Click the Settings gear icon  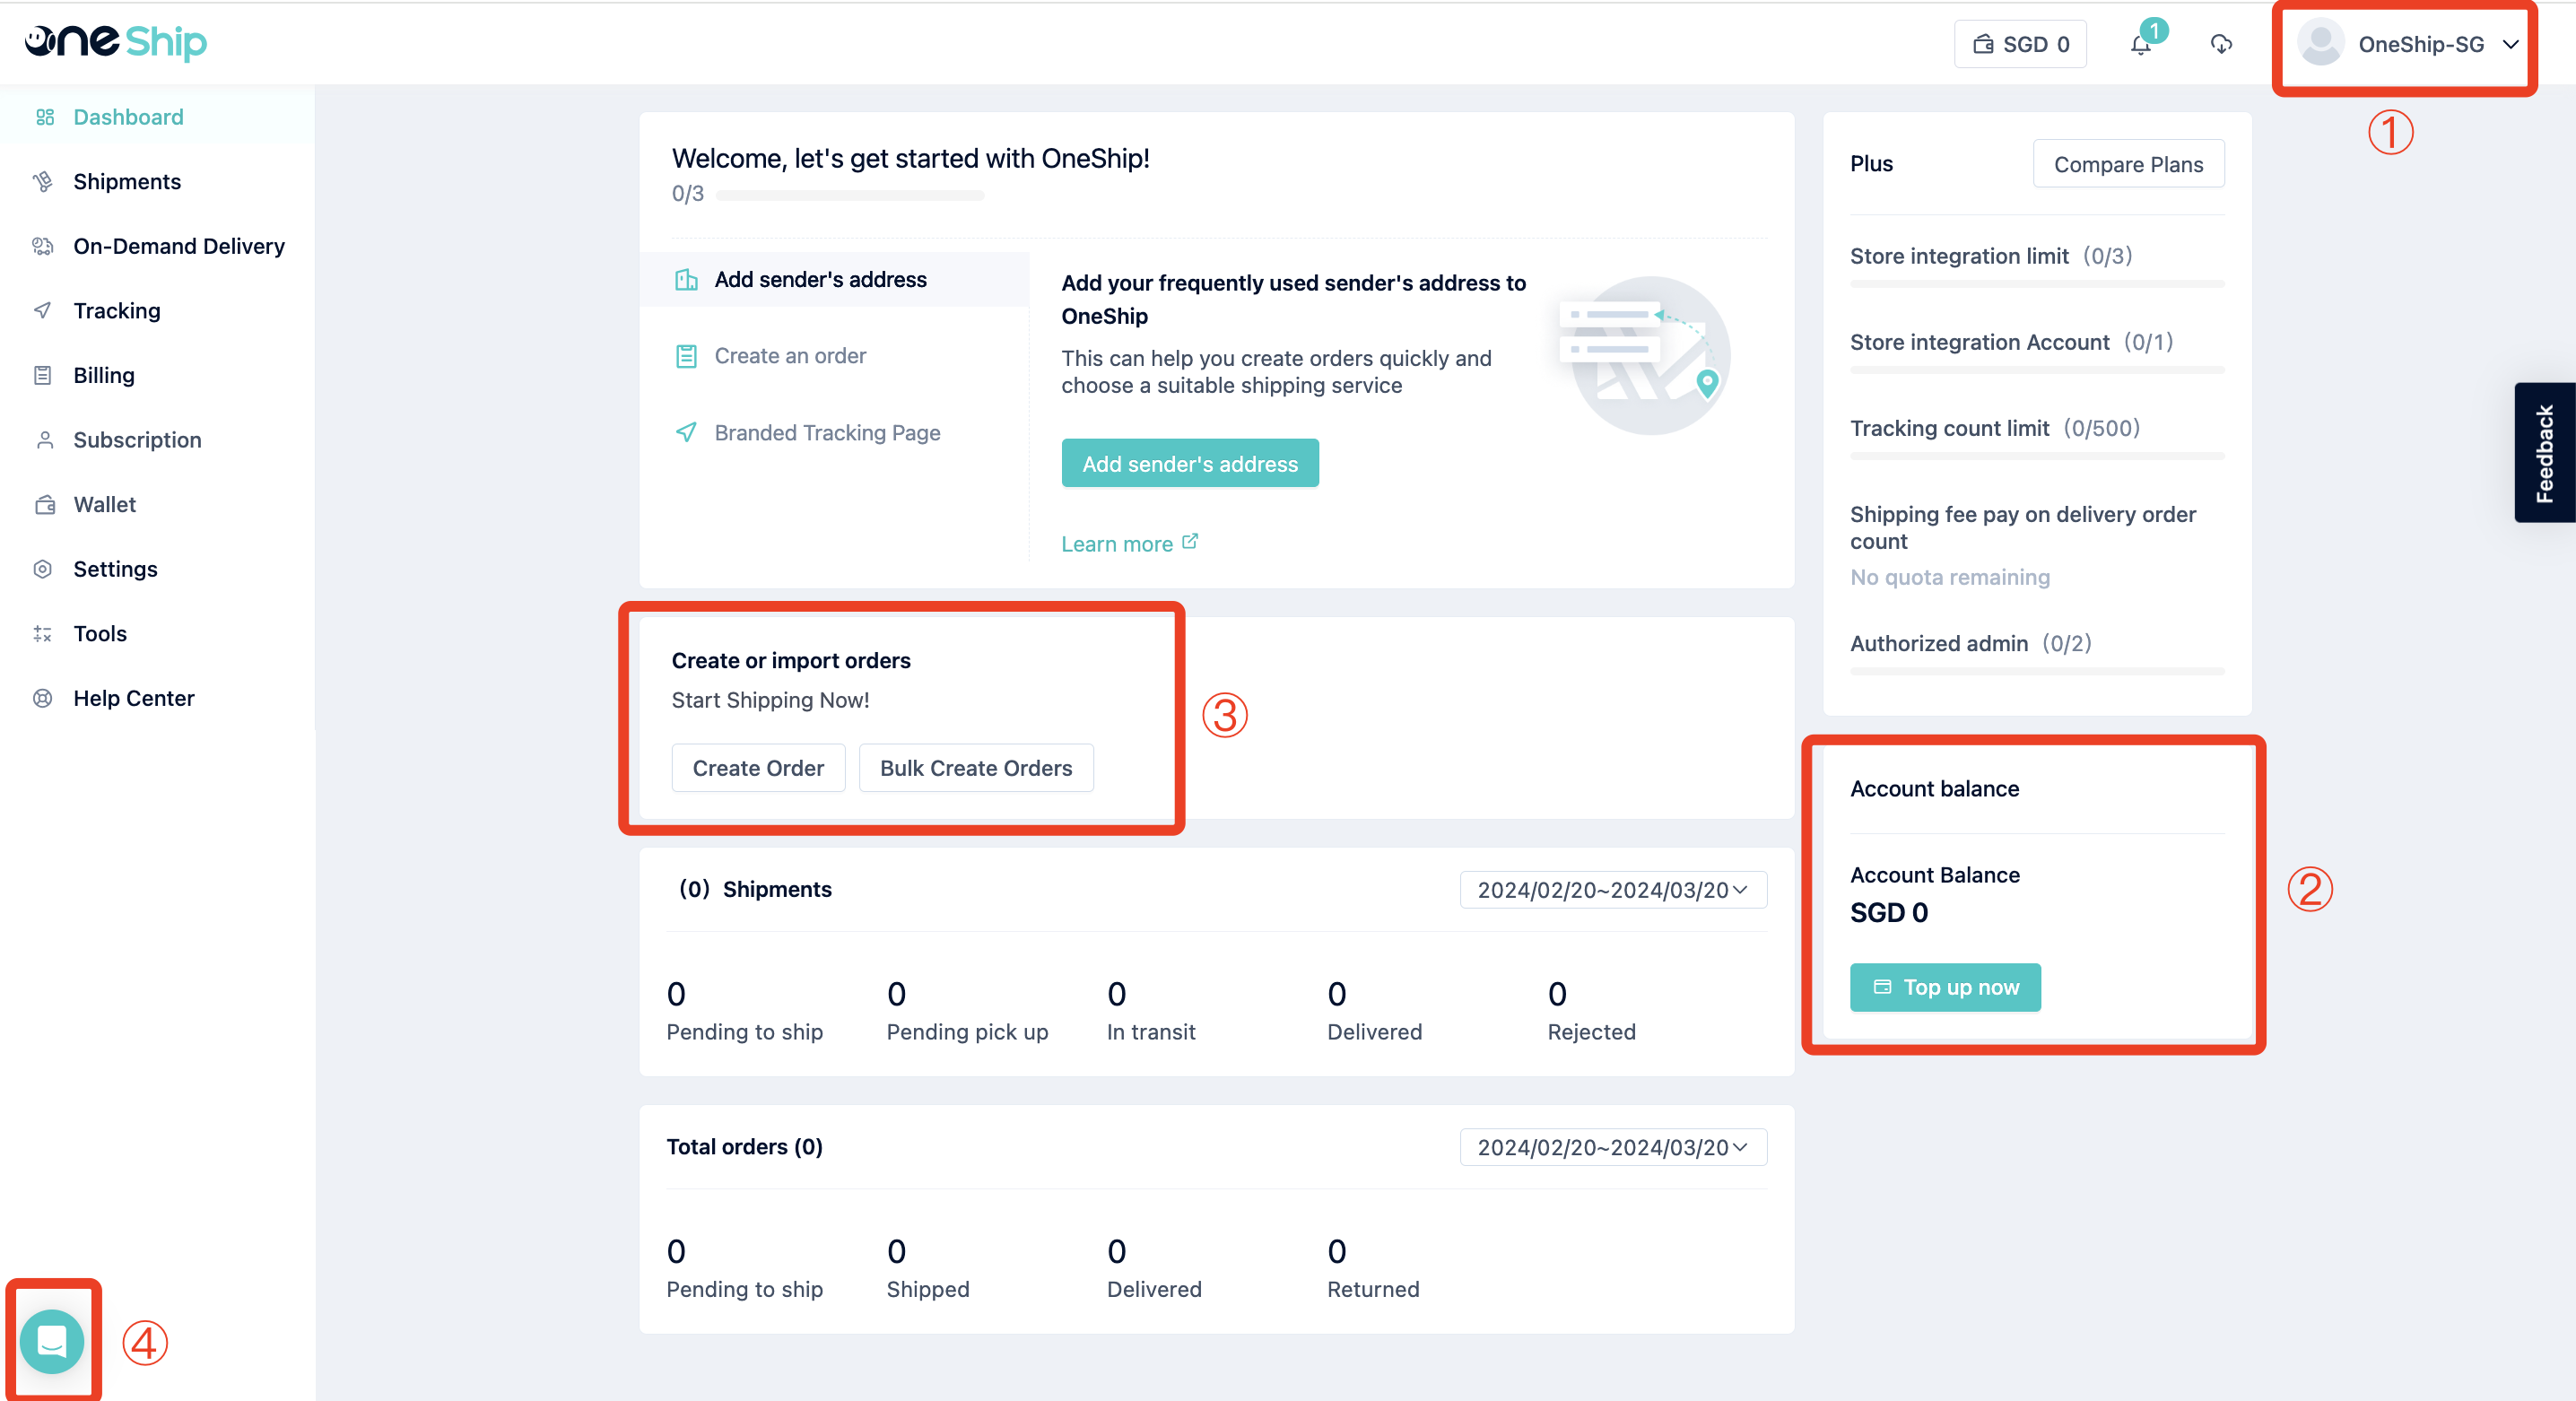pos(42,569)
